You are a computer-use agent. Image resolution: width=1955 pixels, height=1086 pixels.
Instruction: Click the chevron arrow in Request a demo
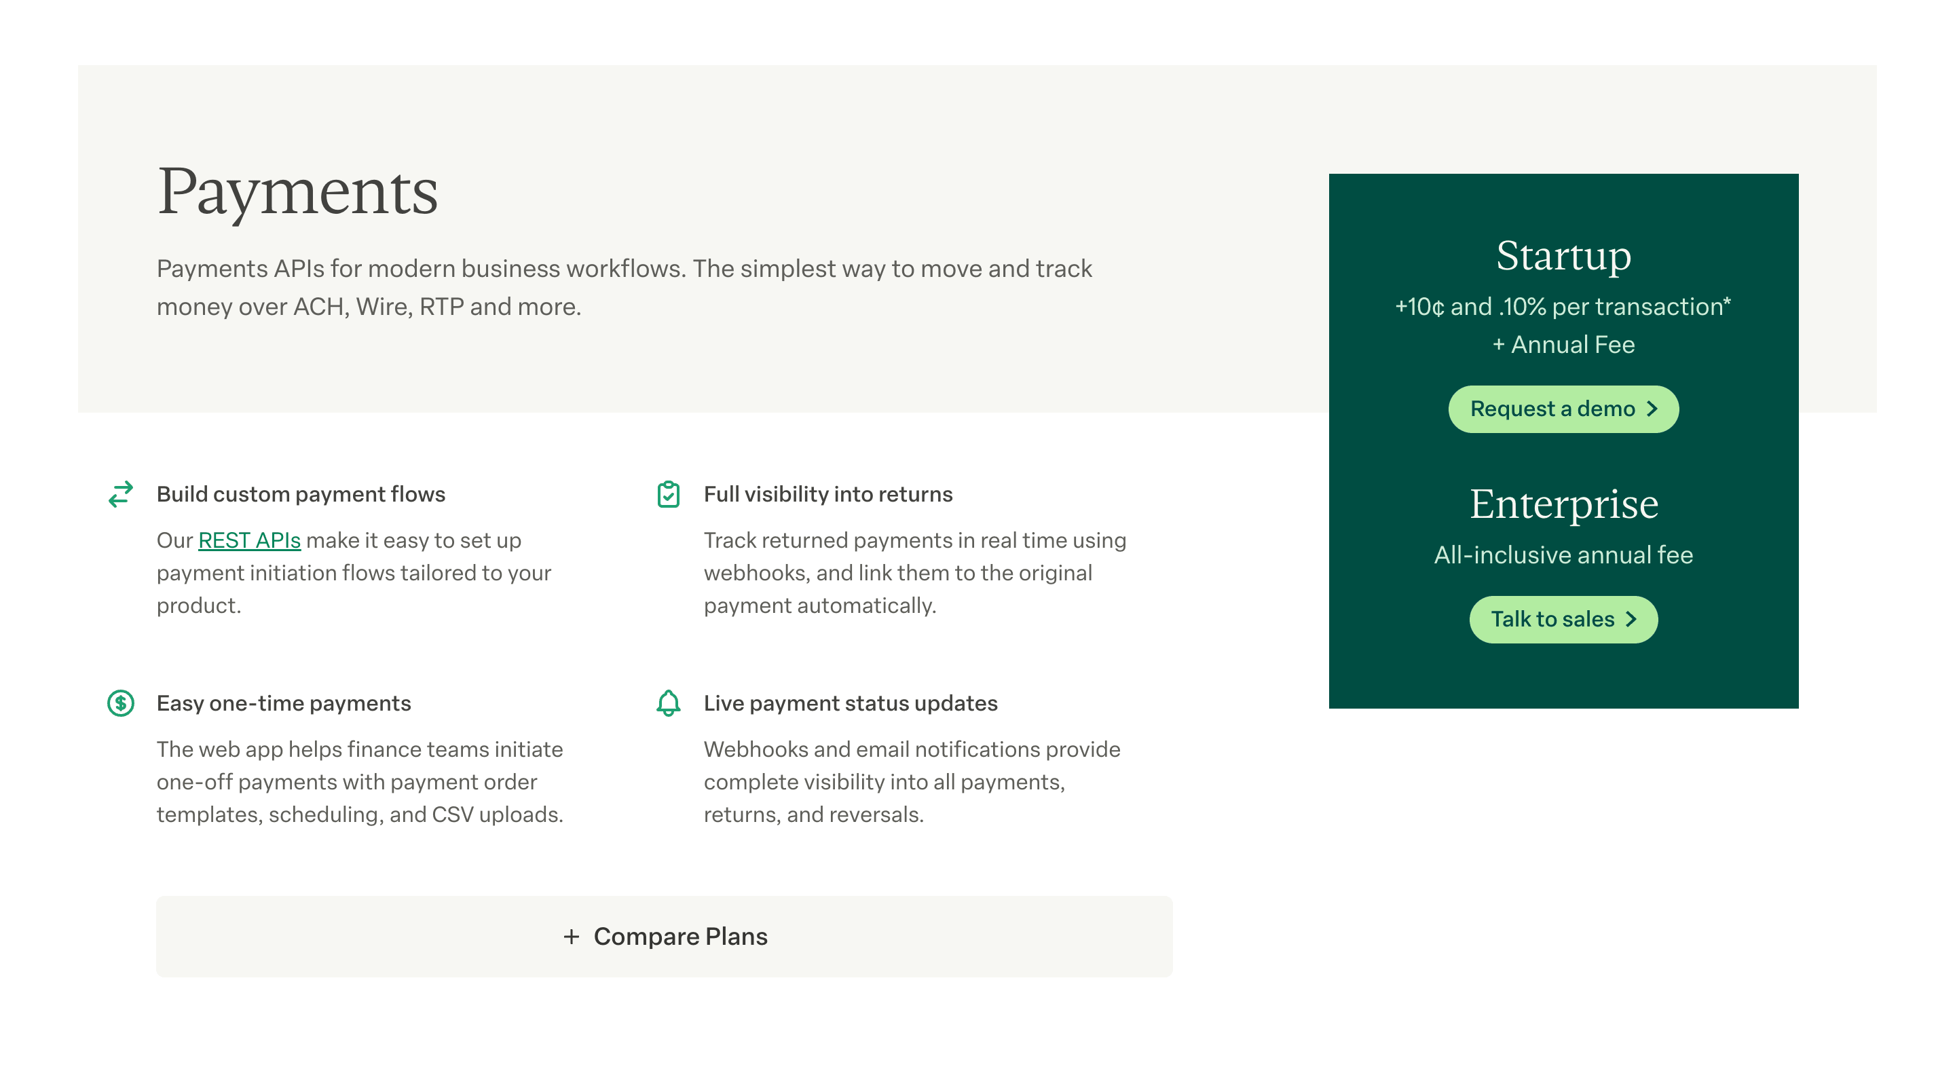coord(1652,409)
